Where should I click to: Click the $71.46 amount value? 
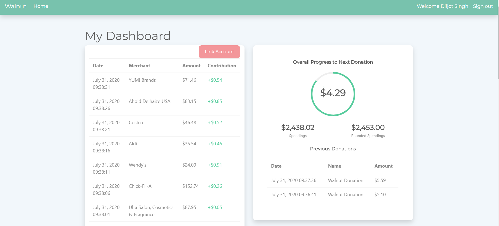click(x=189, y=80)
